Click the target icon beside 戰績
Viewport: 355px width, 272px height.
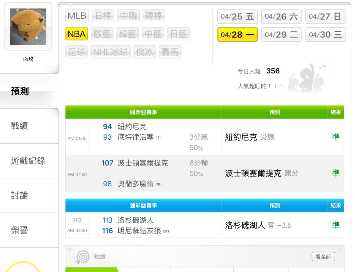(82, 257)
